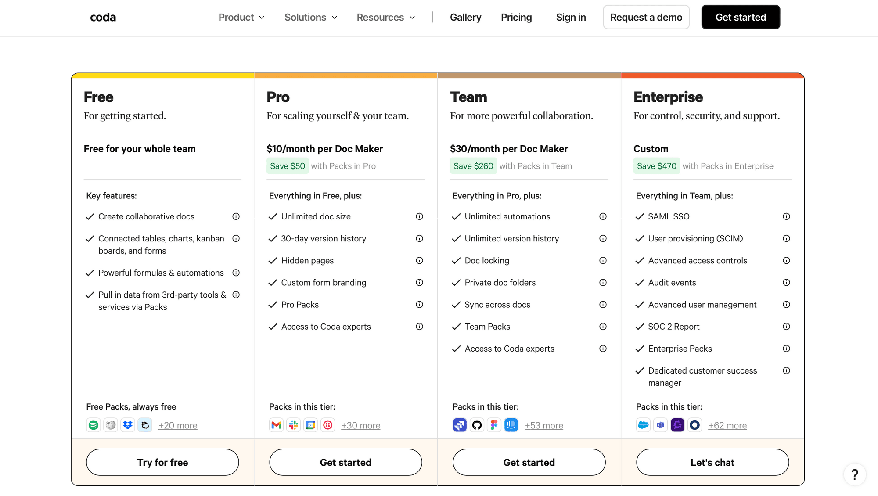Click the Gmail pack icon
Screen dimensions: 878x496
click(276, 425)
